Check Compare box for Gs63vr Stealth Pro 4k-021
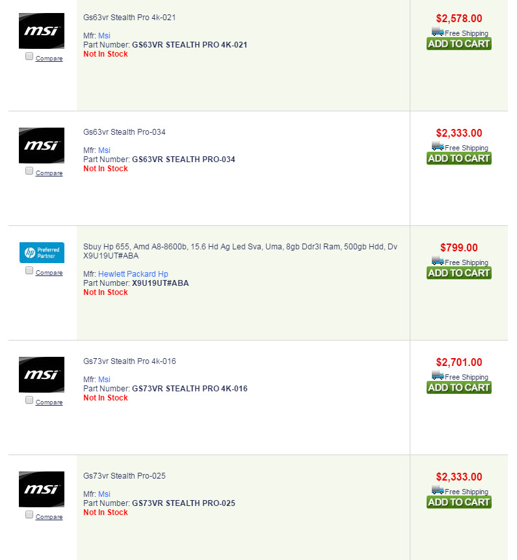Viewport: 517px width, 560px height. point(29,57)
